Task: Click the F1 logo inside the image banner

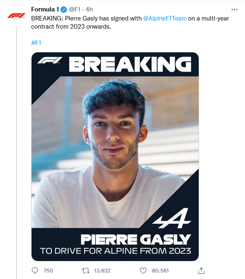Action: [50, 60]
